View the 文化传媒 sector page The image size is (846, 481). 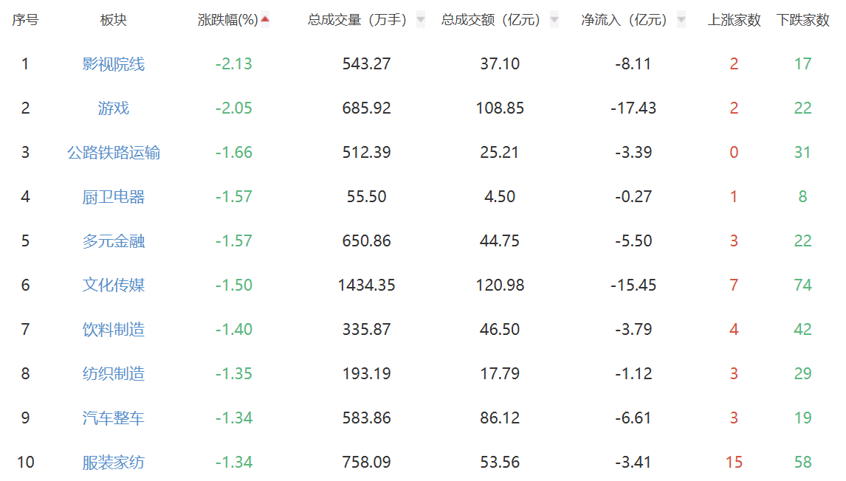(x=113, y=286)
